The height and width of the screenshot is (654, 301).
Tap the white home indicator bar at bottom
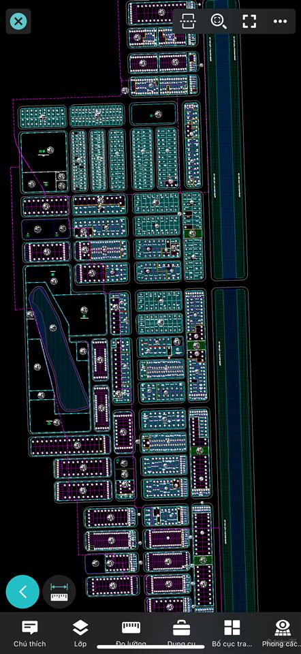click(150, 647)
